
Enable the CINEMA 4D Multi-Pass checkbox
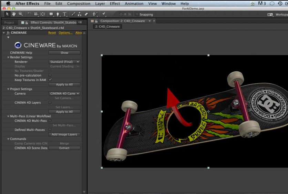coord(50,121)
